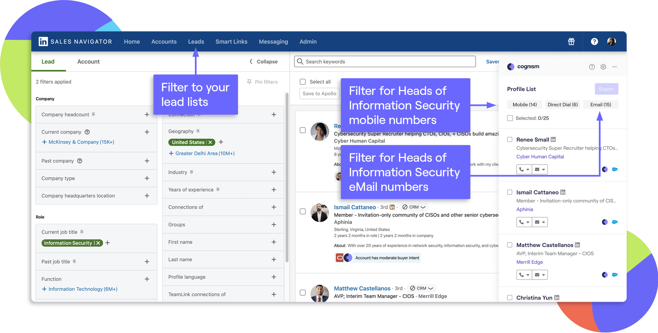Open Matthew Castellanos LinkedIn icon in Cognism
Viewport: 658px width, 333px height.
coord(577,245)
